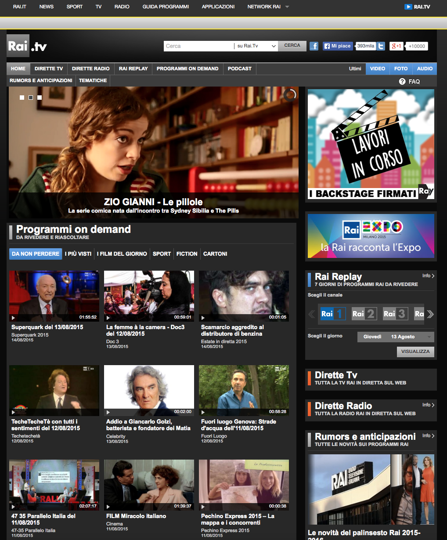Open PODCAST menu item
Screen dimensions: 447x540
[x=240, y=69]
